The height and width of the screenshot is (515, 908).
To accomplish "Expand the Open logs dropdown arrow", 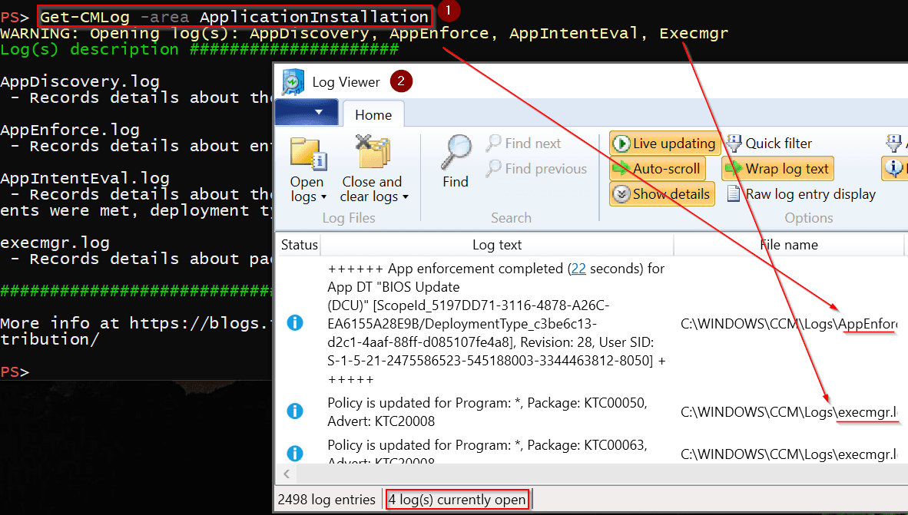I will click(x=323, y=198).
